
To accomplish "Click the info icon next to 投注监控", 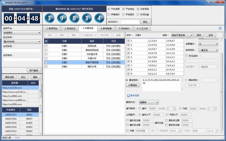I will pyautogui.click(x=200, y=56).
